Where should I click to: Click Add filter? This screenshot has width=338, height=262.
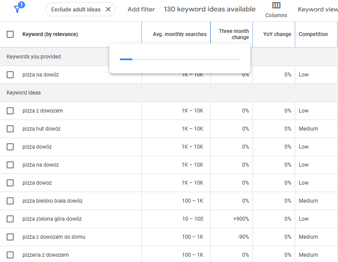[141, 9]
